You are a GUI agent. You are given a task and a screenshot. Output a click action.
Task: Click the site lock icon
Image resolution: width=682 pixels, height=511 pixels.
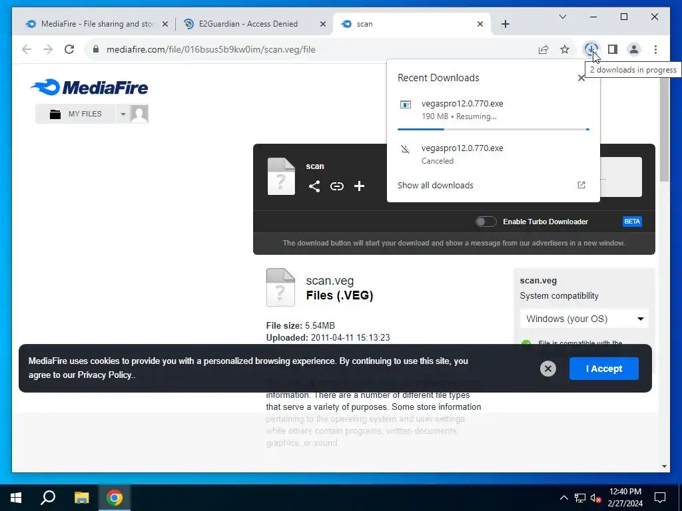pos(96,49)
